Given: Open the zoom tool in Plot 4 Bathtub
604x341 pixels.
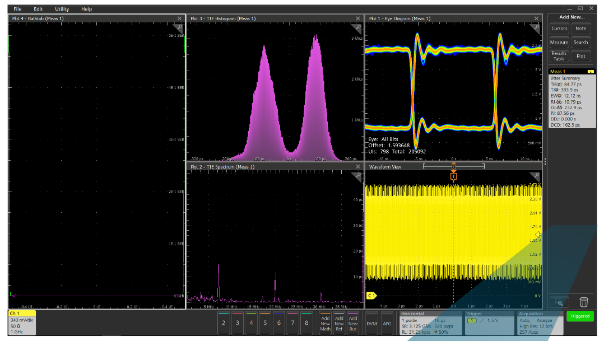Looking at the screenshot, I should (x=179, y=27).
